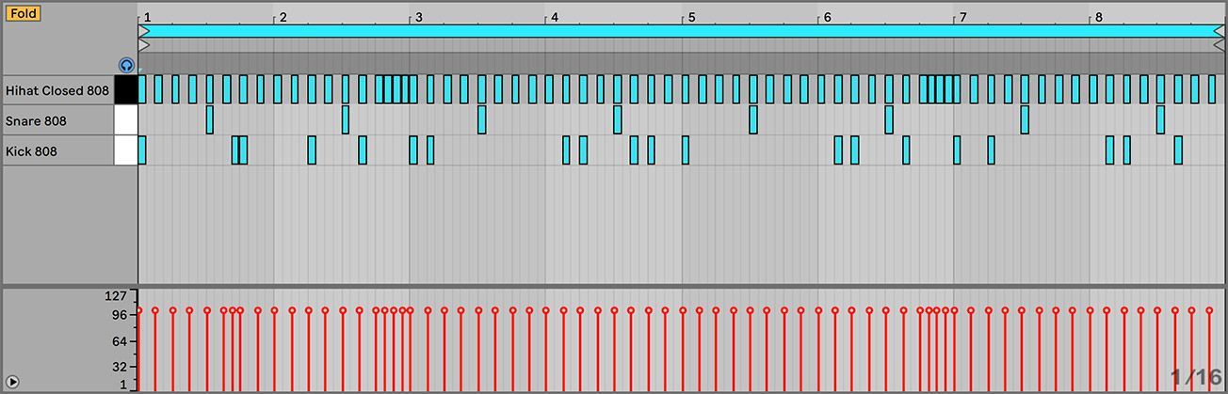The image size is (1228, 394).
Task: Toggle the headphone MIDI preview icon
Action: click(127, 65)
